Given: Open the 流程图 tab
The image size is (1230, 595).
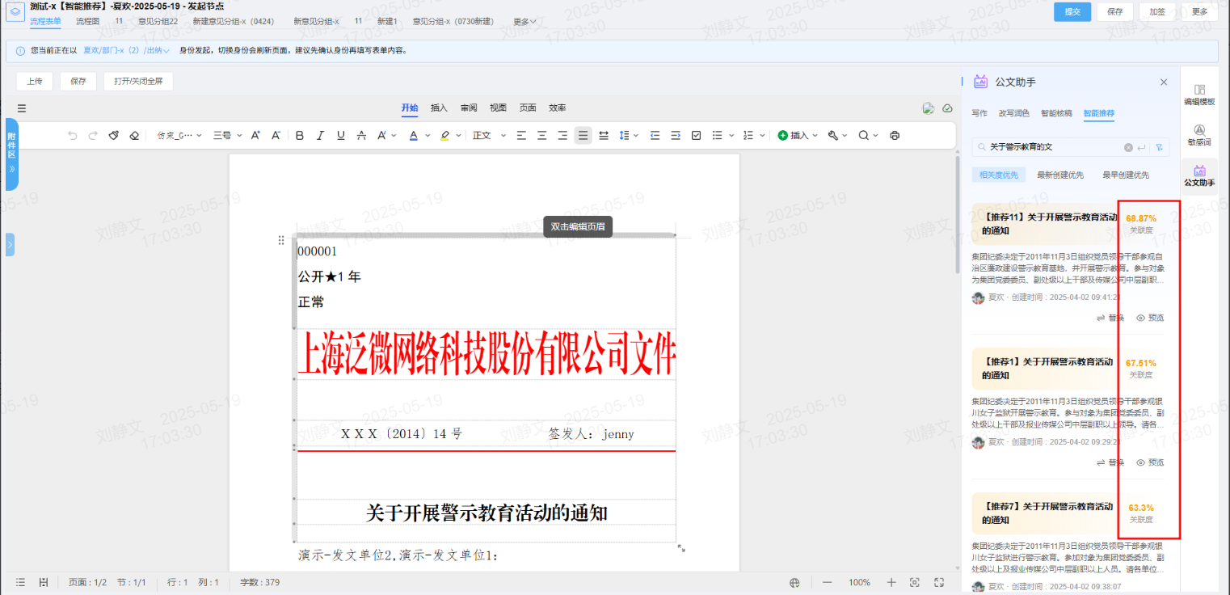Looking at the screenshot, I should tap(87, 21).
